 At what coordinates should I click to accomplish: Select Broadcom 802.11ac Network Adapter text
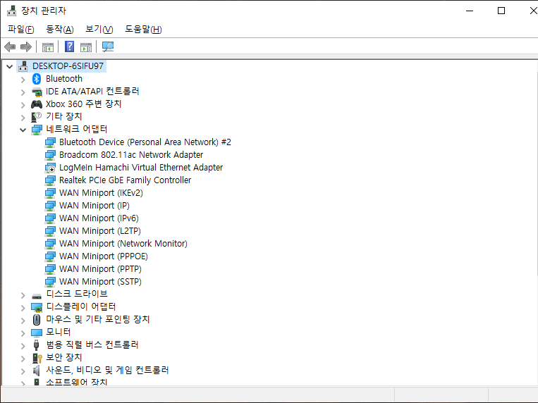click(131, 155)
